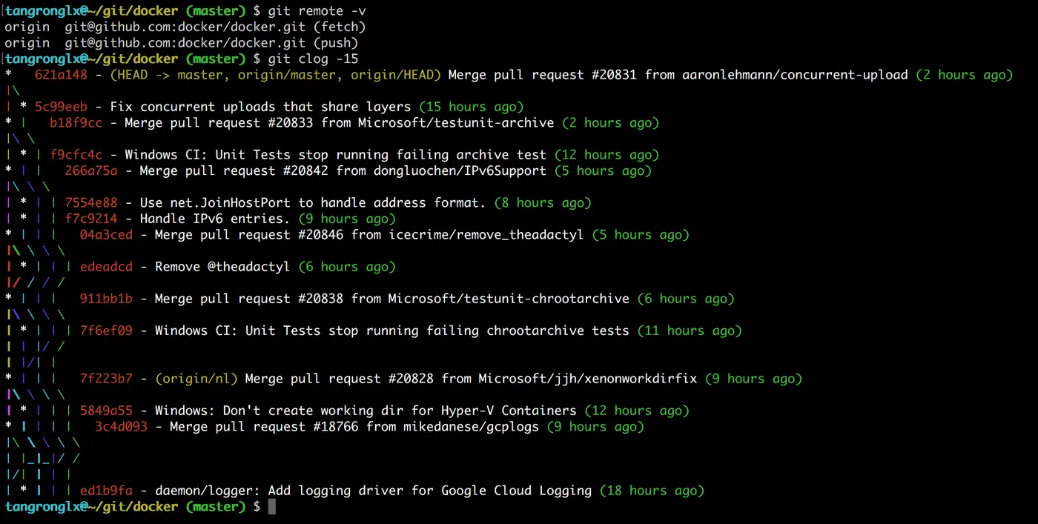Place cursor on the terminal cursor block
This screenshot has width=1038, height=524.
click(x=272, y=507)
